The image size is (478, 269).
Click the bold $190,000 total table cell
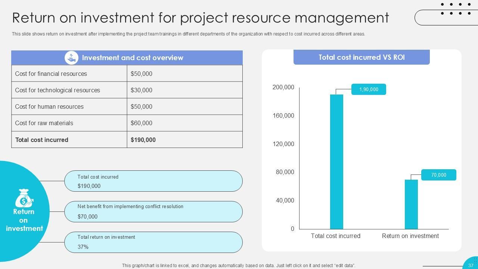[184, 140]
